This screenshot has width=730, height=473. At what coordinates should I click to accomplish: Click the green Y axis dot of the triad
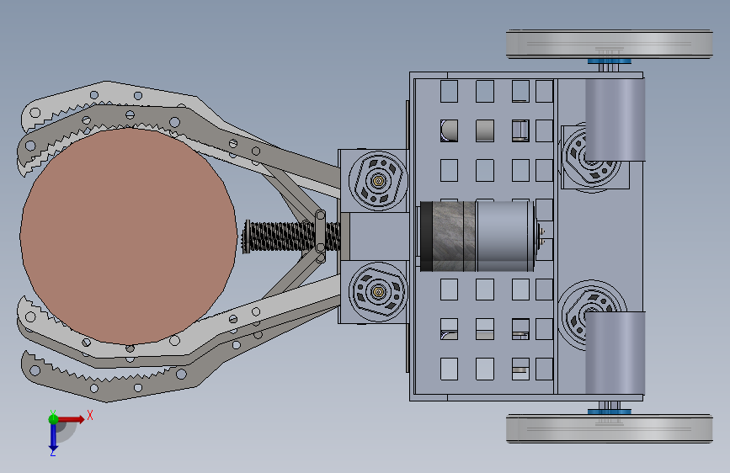click(53, 418)
